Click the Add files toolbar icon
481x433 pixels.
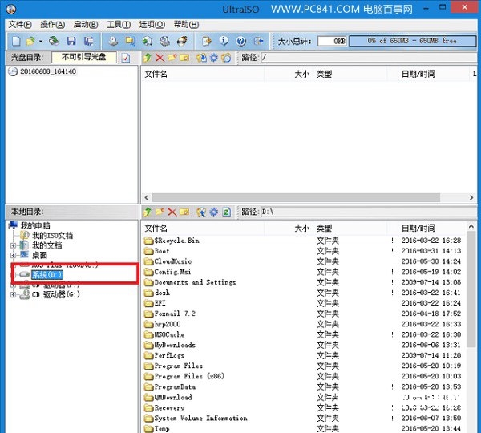[x=207, y=41]
